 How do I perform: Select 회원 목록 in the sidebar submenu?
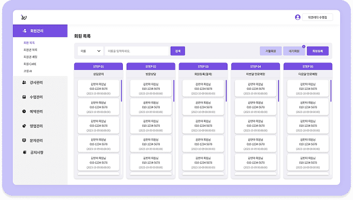pos(29,43)
